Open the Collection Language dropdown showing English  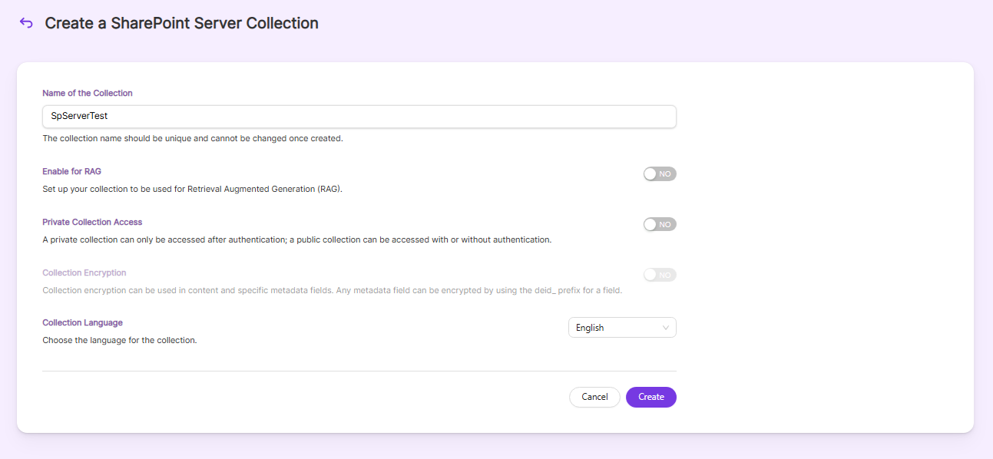click(x=622, y=328)
